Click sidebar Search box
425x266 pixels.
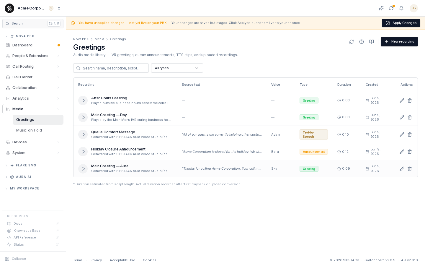click(33, 24)
